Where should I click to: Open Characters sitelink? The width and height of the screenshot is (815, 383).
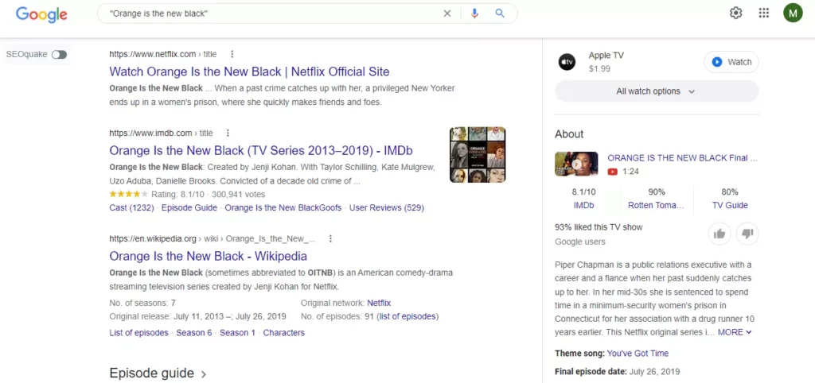point(284,333)
